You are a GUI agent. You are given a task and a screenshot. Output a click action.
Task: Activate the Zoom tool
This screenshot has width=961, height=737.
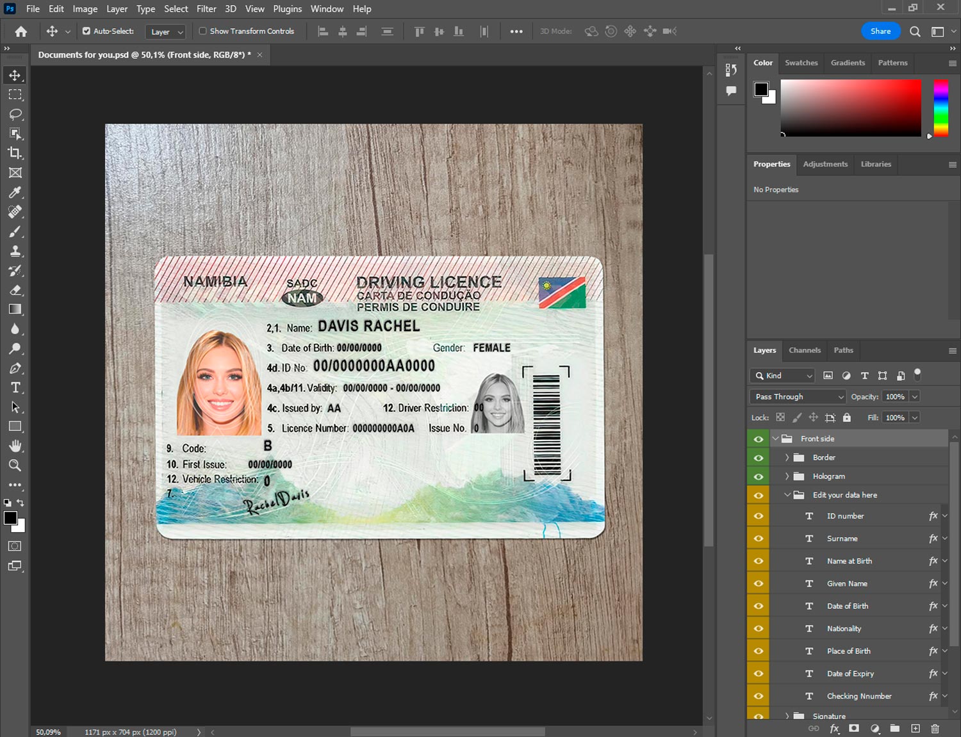click(15, 466)
